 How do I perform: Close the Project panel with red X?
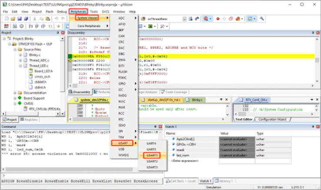(x=64, y=33)
